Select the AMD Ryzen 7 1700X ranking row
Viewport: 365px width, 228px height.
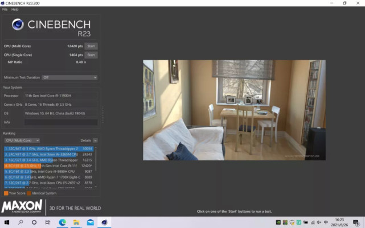click(48, 177)
